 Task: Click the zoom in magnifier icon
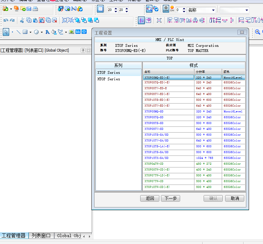pyautogui.click(x=258, y=32)
